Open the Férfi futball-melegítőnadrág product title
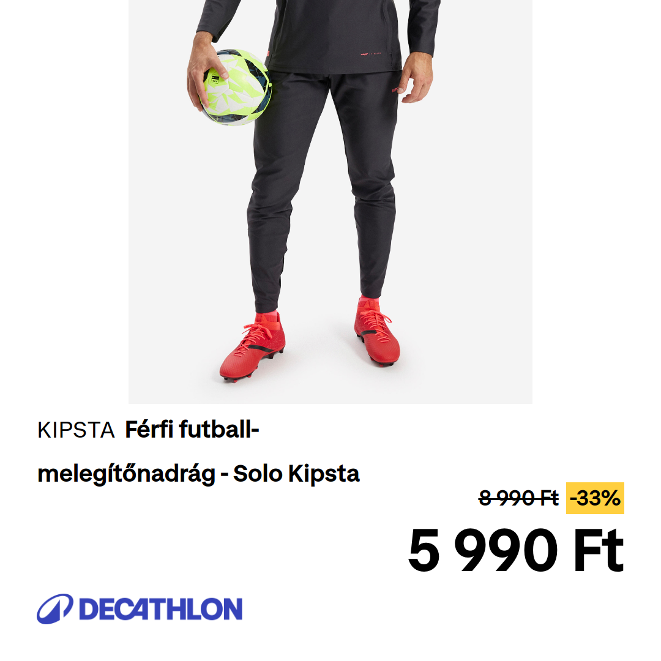 point(198,452)
